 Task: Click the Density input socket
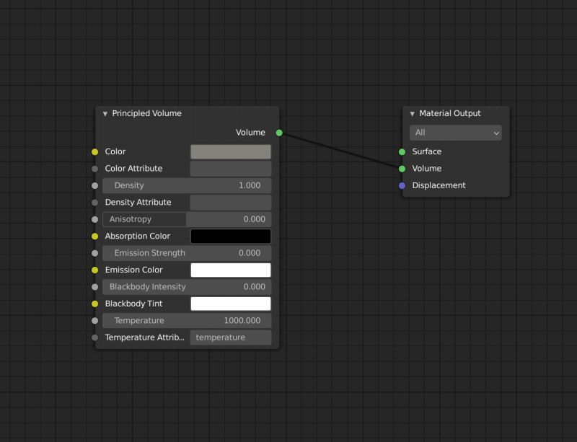coord(94,185)
